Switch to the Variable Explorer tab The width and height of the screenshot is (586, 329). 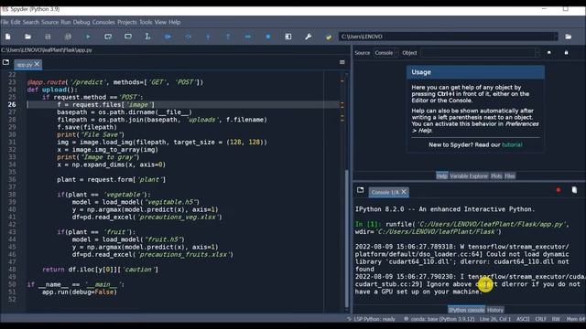pyautogui.click(x=469, y=176)
